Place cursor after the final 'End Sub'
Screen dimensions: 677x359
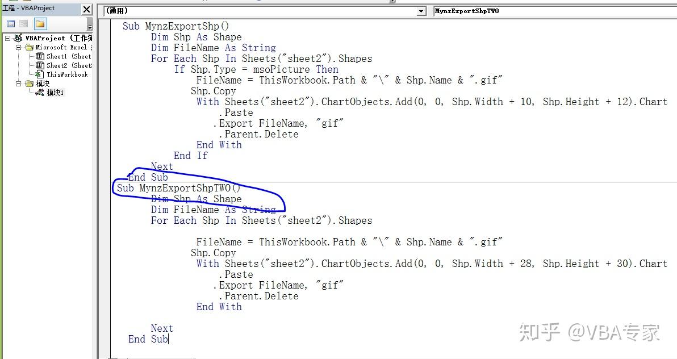pyautogui.click(x=168, y=340)
